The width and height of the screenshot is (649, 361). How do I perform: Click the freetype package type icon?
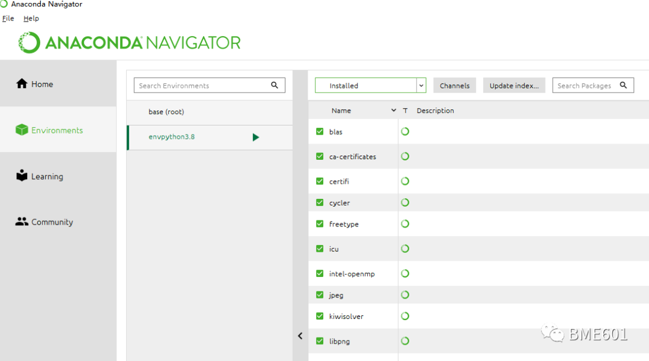(x=405, y=223)
